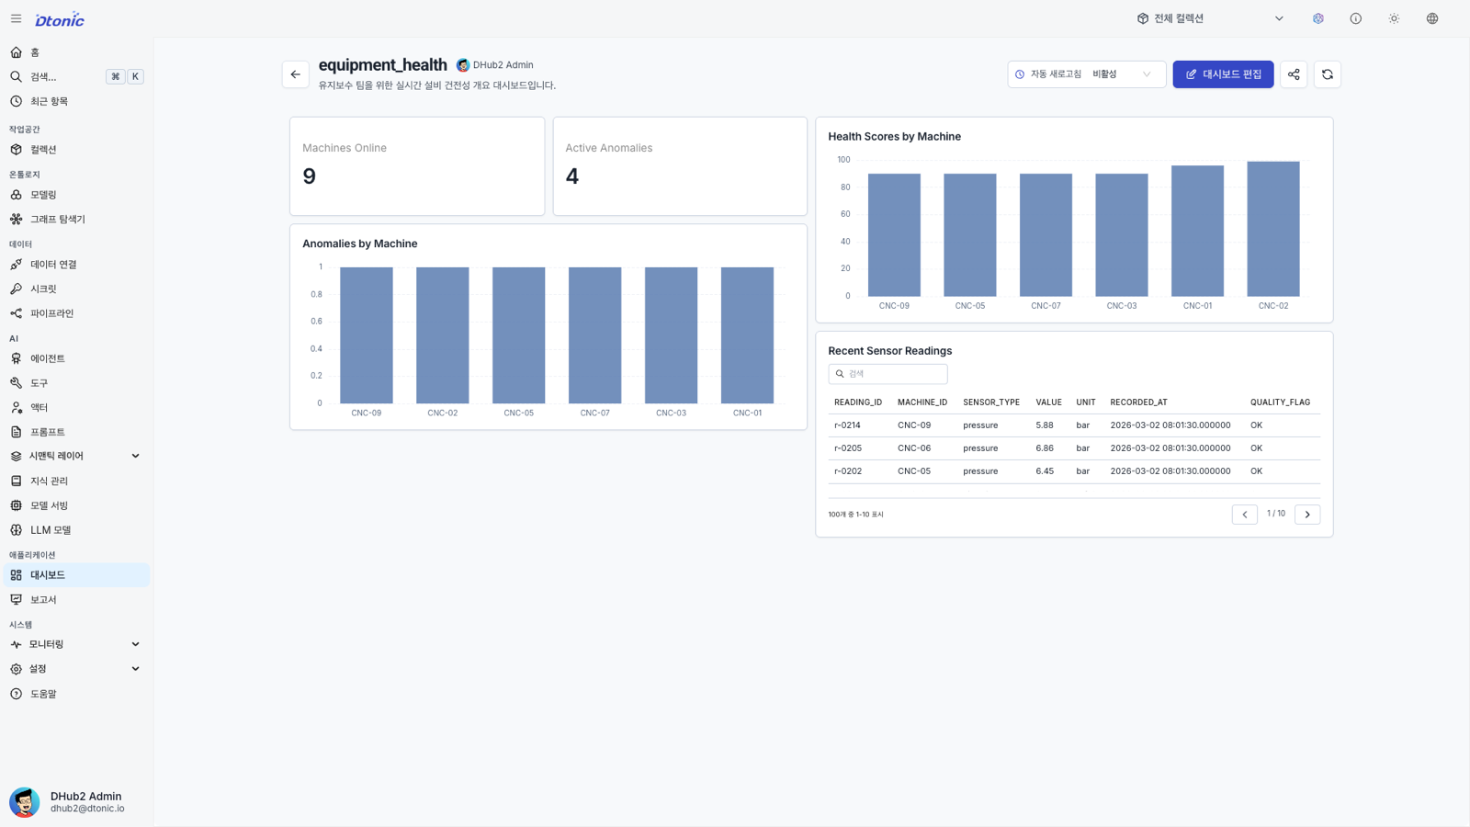Image resolution: width=1470 pixels, height=827 pixels.
Task: Open 보고서 in the sidebar
Action: (x=76, y=600)
